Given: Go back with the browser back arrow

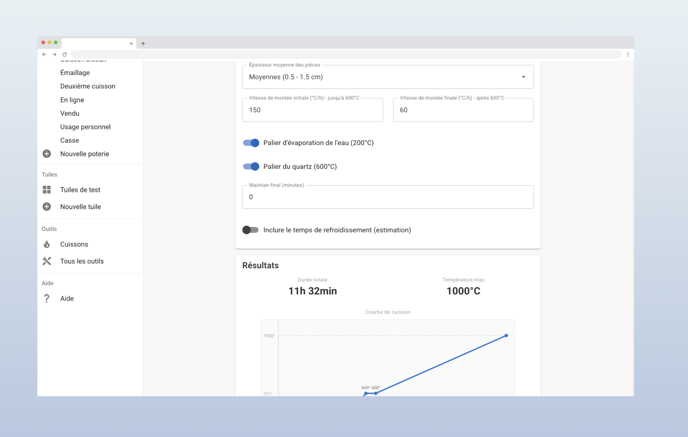Looking at the screenshot, I should coord(44,54).
